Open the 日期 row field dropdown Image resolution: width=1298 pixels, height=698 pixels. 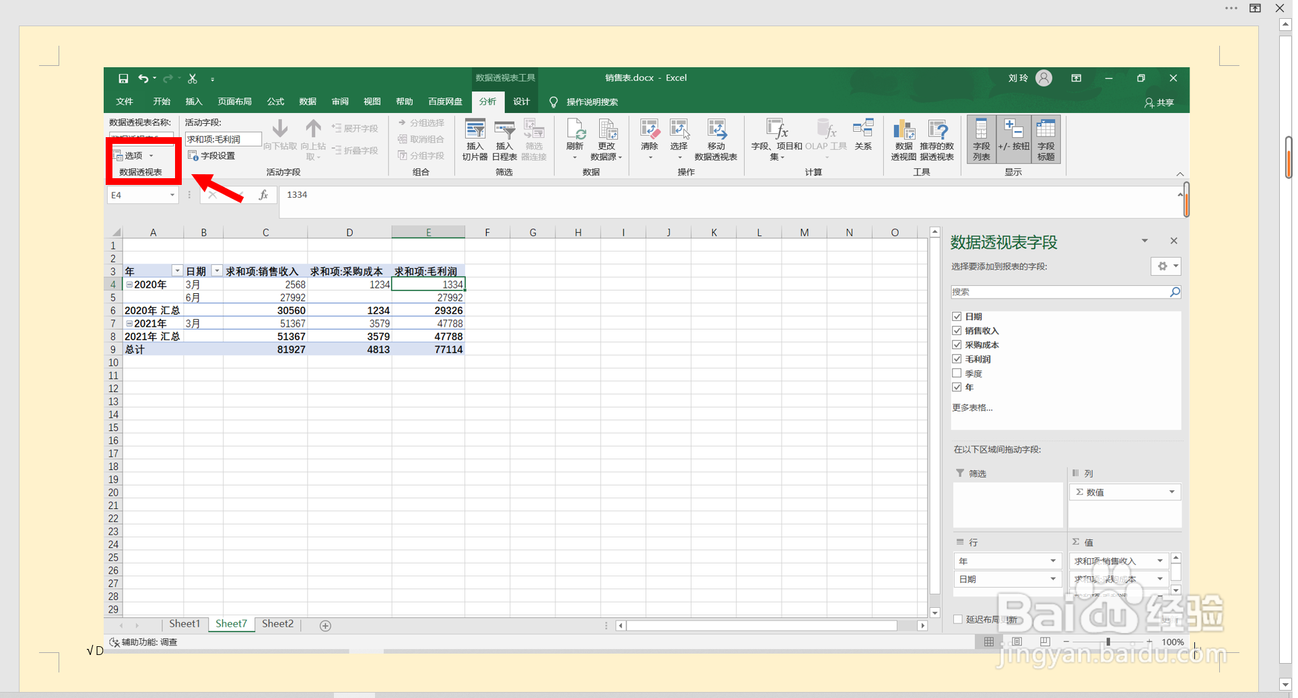pyautogui.click(x=1054, y=580)
